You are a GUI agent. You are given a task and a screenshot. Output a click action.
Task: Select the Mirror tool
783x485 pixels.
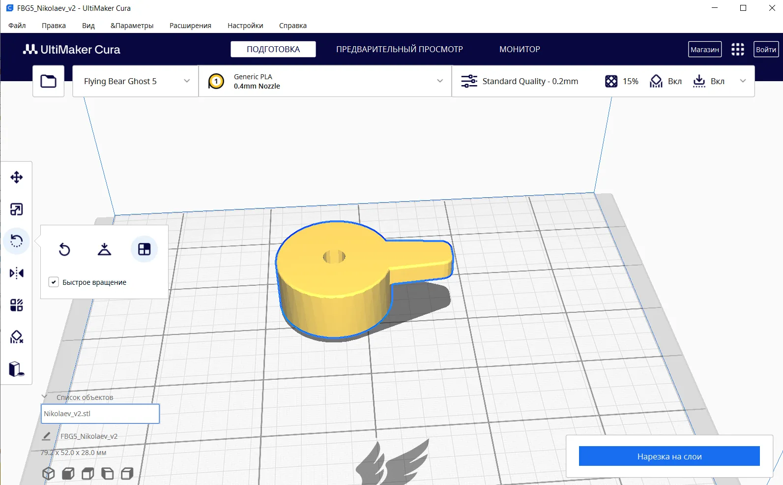17,273
